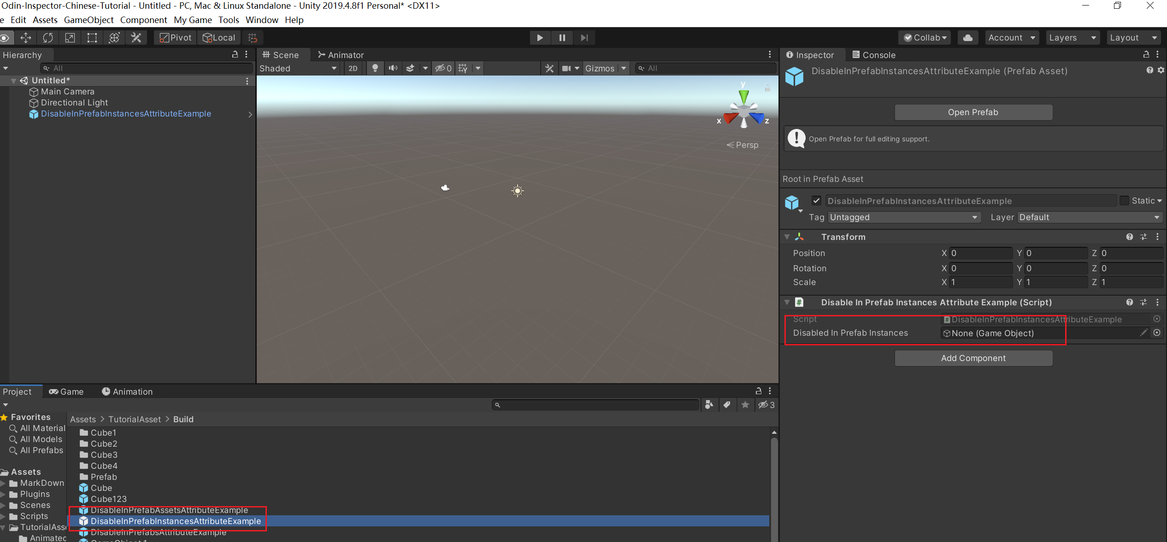Collapse the Transform component
The image size is (1167, 542).
pos(787,237)
